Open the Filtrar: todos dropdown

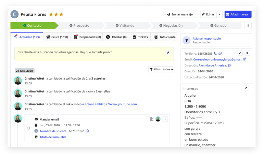[161, 69]
